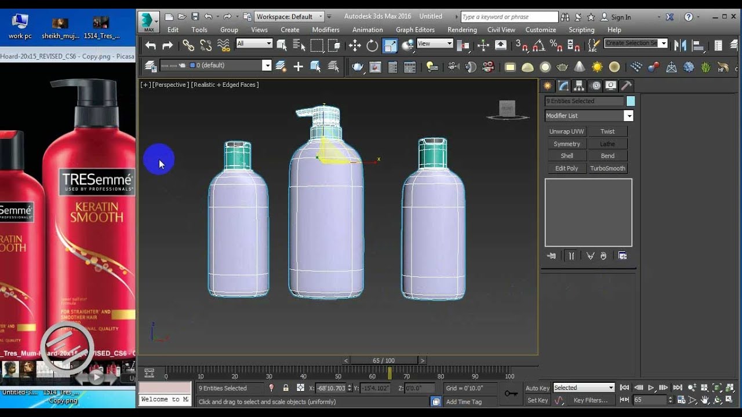Click the Shell modifier button
Image resolution: width=742 pixels, height=417 pixels.
click(x=566, y=156)
